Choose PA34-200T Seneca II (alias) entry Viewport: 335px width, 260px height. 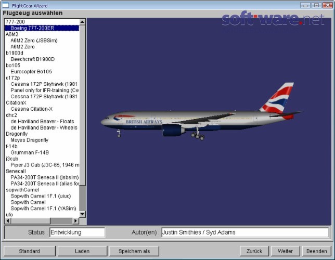pyautogui.click(x=42, y=184)
